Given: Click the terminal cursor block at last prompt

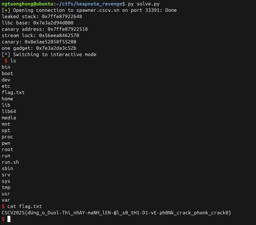Looking at the screenshot, I should 9,219.
